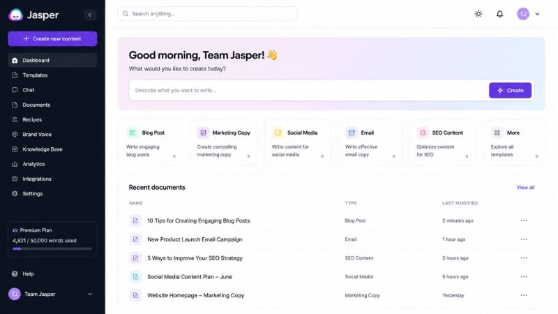
Task: Open 5 Ways to Improve Your SEO Strategy
Action: click(x=195, y=258)
